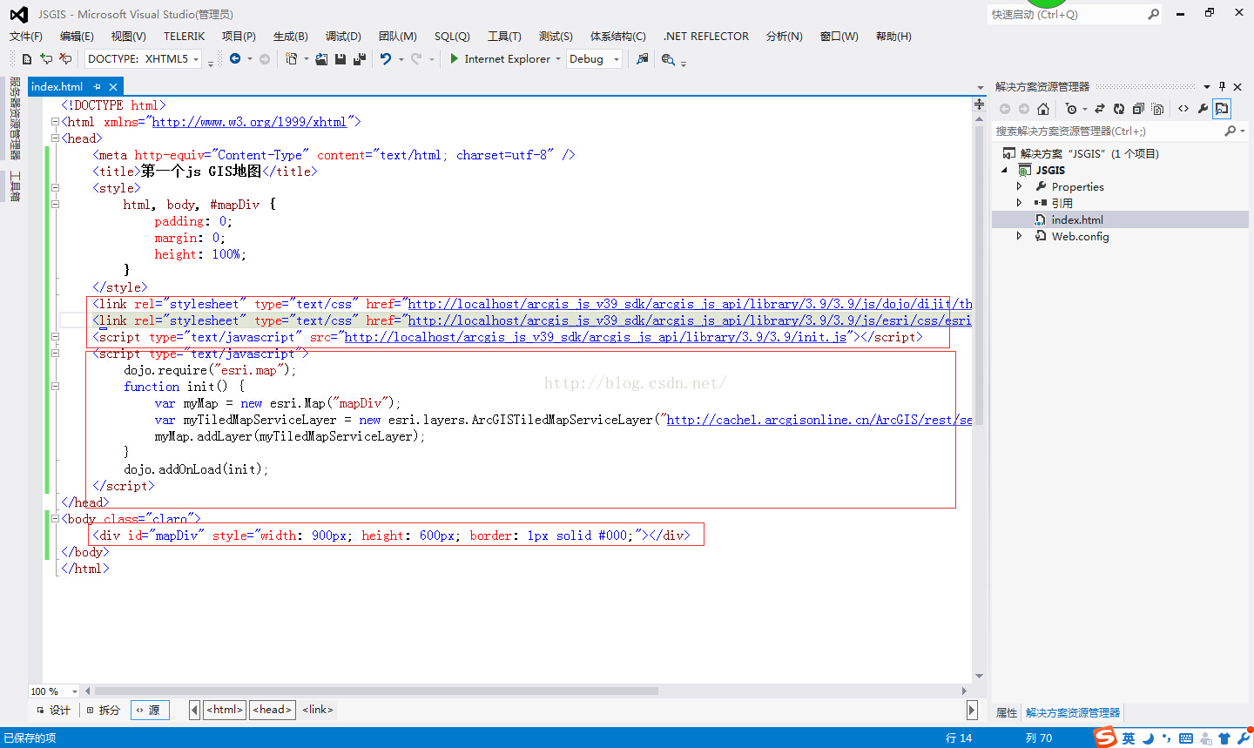The width and height of the screenshot is (1254, 748).
Task: Click the <html> breadcrumb tag
Action: coord(225,710)
